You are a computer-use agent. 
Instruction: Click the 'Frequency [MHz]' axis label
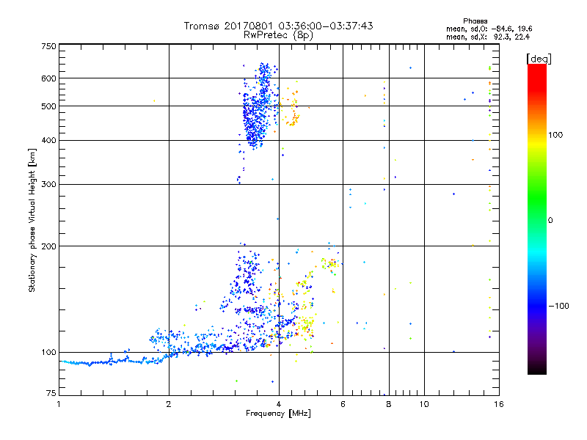point(278,414)
